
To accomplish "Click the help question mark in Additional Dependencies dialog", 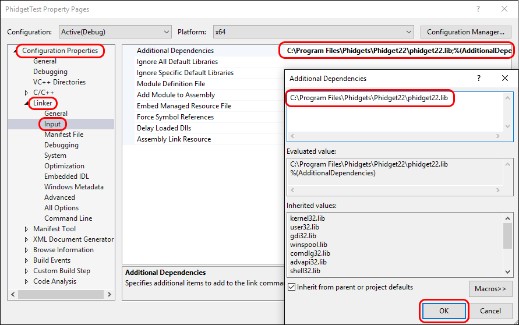I will (479, 78).
